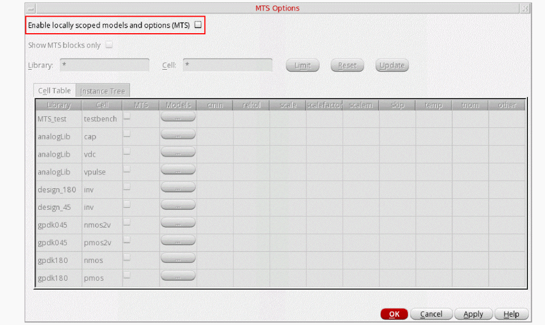Focus the Cell filter field
Viewport: 545px width, 325px height.
coord(227,65)
